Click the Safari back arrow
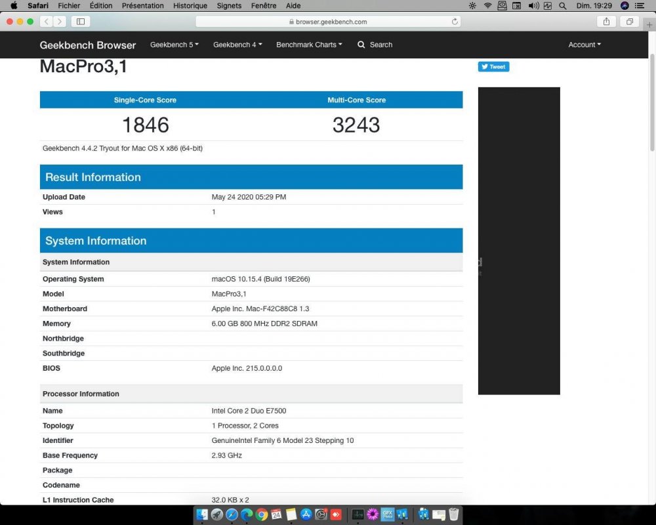This screenshot has width=656, height=525. coord(47,22)
